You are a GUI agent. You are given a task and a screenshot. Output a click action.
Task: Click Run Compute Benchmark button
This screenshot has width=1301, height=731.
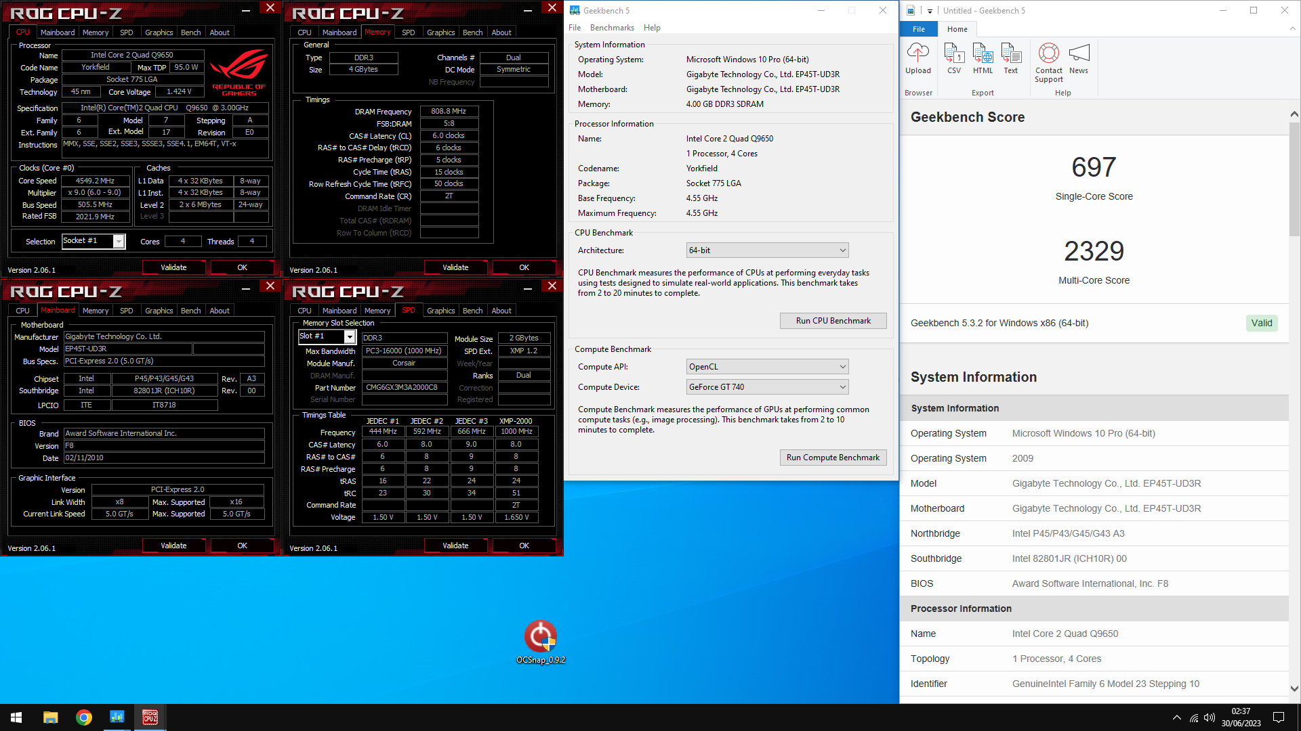tap(833, 458)
